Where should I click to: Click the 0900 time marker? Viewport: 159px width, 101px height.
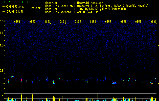coord(153,22)
